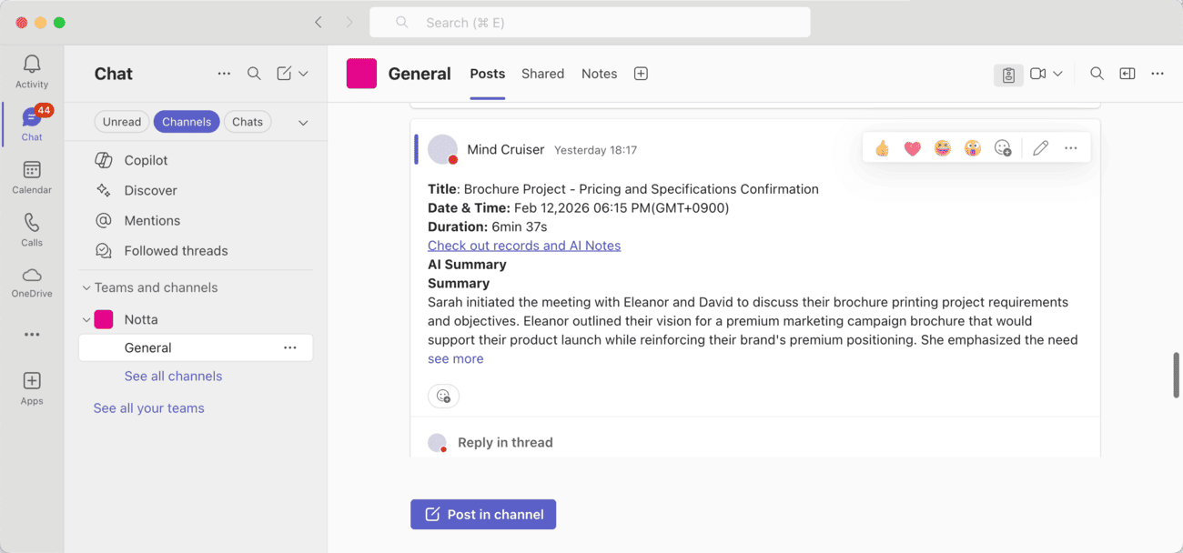
Task: Click Reply in thread
Action: tap(505, 442)
